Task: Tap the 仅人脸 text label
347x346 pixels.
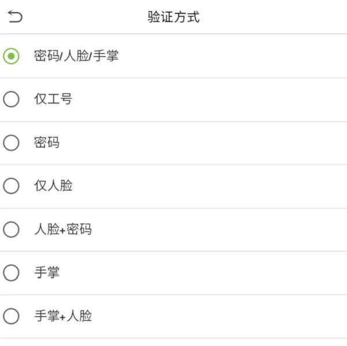Action: point(53,186)
